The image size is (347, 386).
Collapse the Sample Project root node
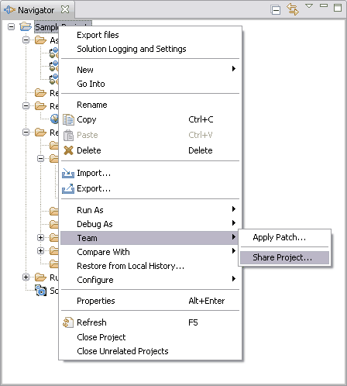[11, 26]
